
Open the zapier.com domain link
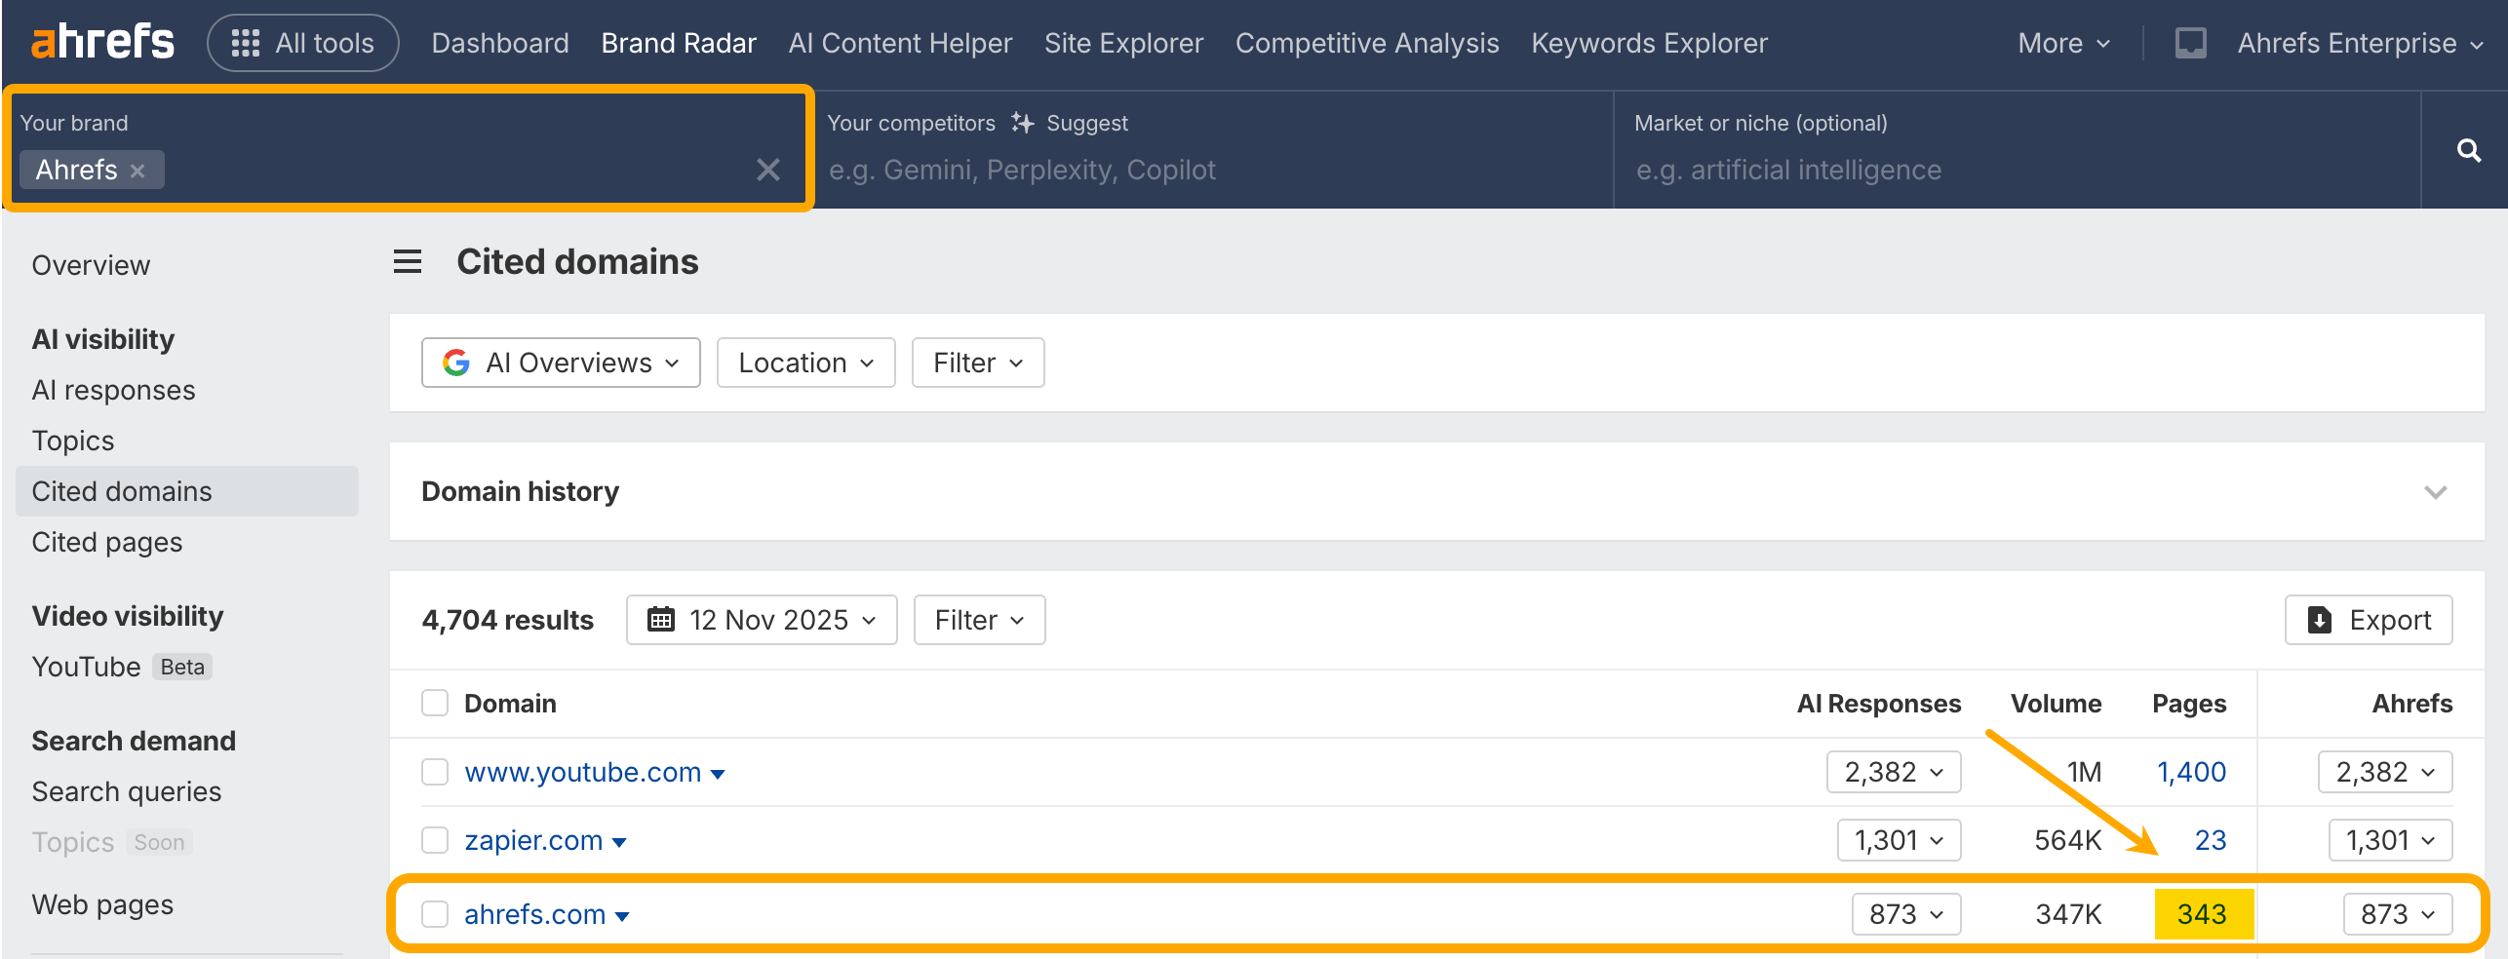[533, 840]
